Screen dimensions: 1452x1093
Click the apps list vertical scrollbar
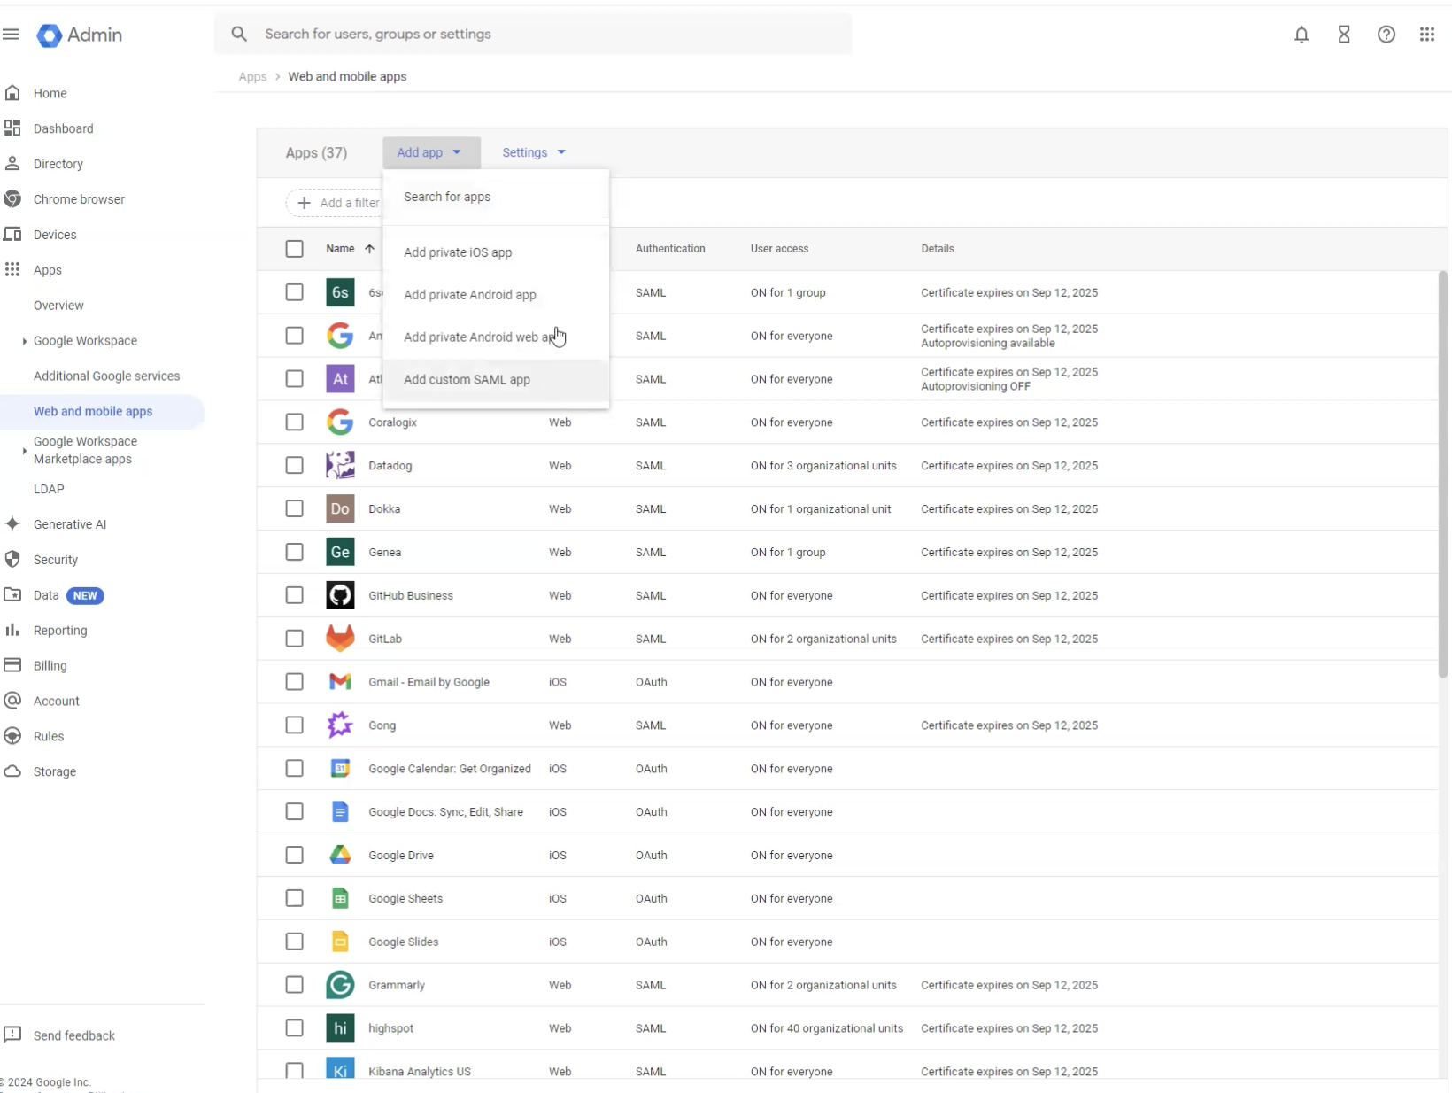(1443, 474)
